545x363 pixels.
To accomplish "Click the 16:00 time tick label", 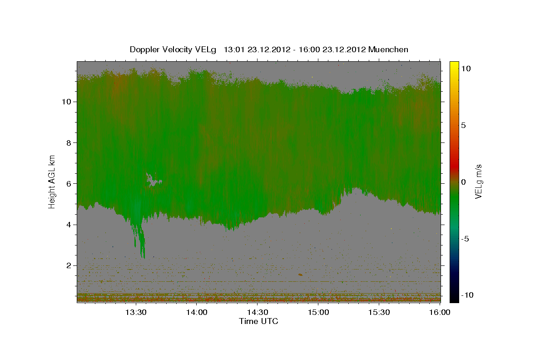I will pos(440,312).
